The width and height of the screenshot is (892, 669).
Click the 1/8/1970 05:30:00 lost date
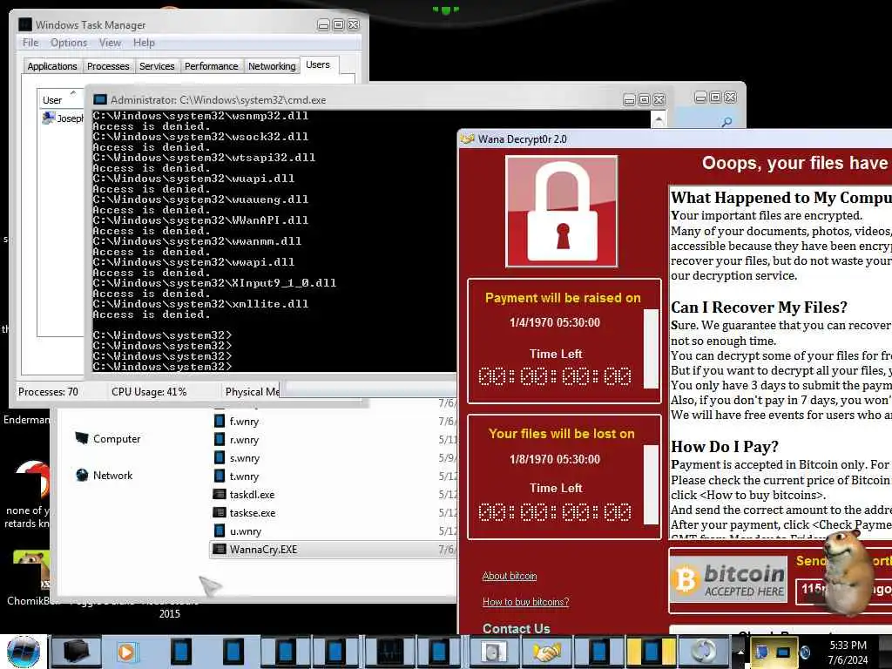554,458
